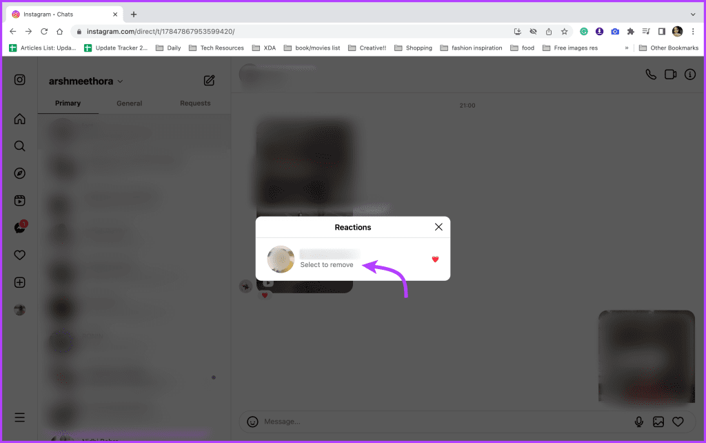Open the emoji picker in message box

(x=252, y=422)
